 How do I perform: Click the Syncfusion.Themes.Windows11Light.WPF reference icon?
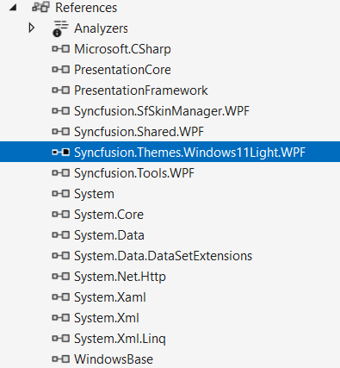pos(61,153)
